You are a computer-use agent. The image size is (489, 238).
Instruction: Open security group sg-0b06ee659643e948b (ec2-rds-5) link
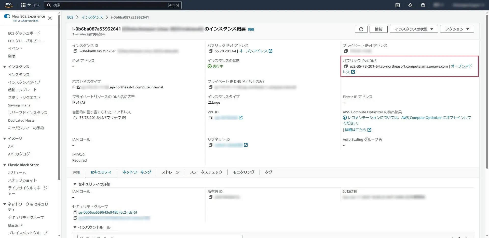pos(108,212)
